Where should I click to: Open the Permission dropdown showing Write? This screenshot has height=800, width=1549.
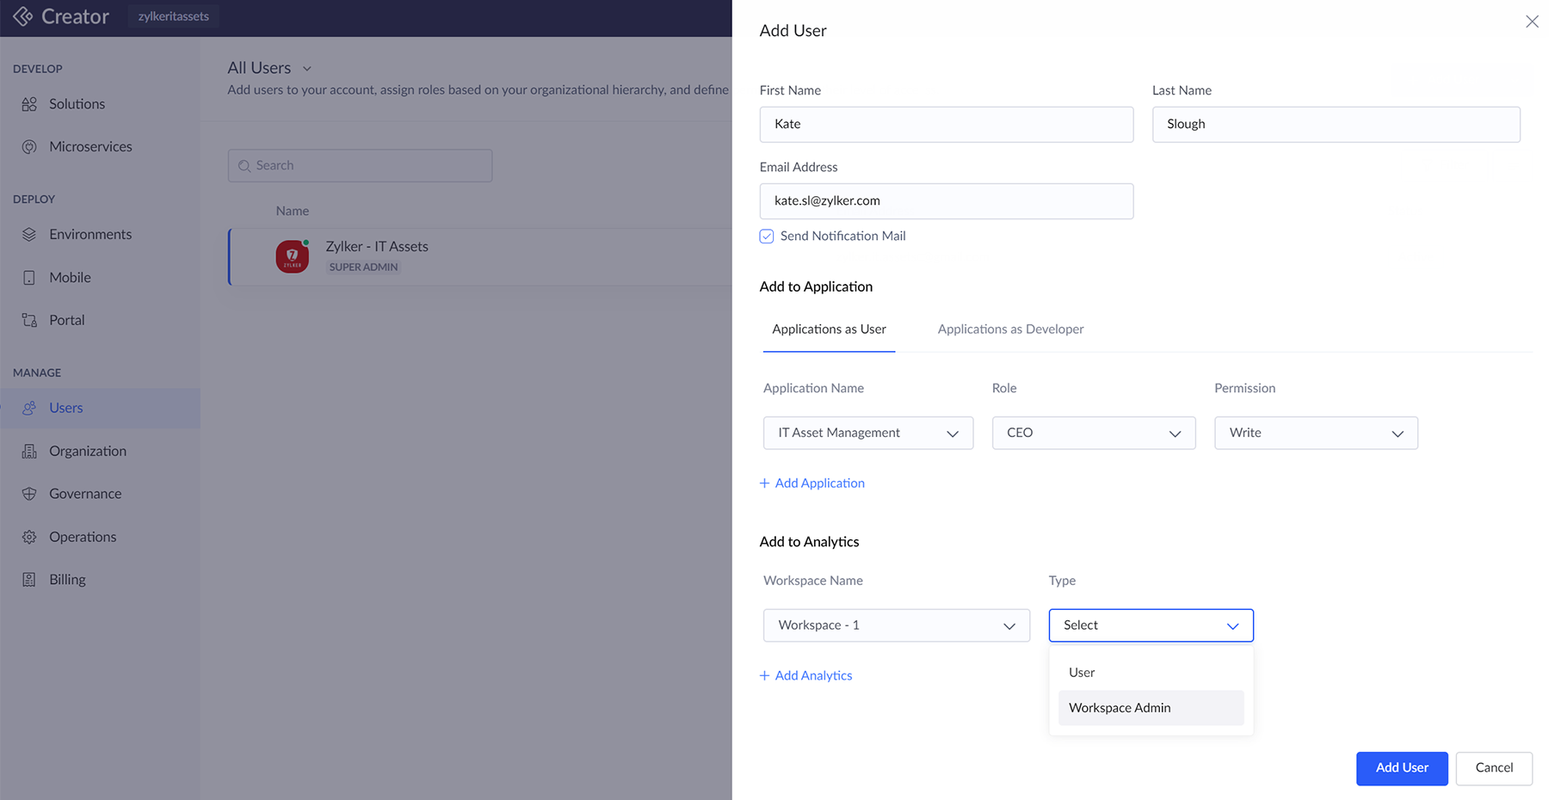pyautogui.click(x=1316, y=433)
